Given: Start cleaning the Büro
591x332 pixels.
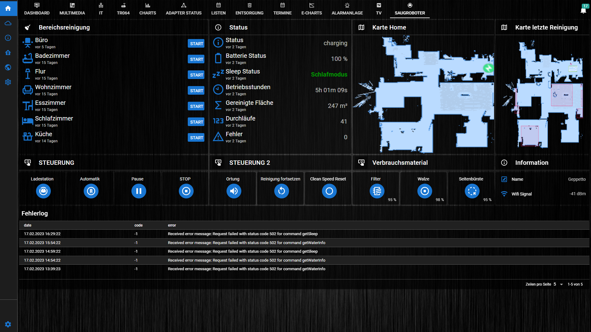Looking at the screenshot, I should [x=196, y=44].
